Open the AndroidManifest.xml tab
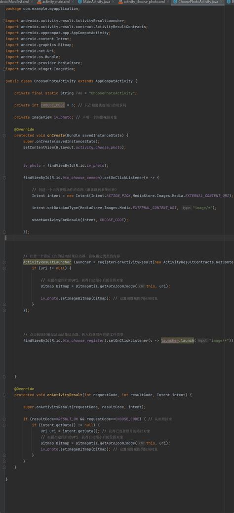234x513 pixels. pyautogui.click(x=15, y=1)
